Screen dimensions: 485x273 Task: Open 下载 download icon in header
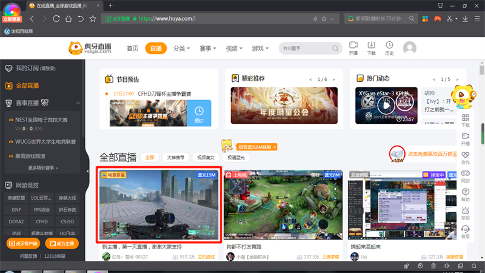tap(371, 49)
